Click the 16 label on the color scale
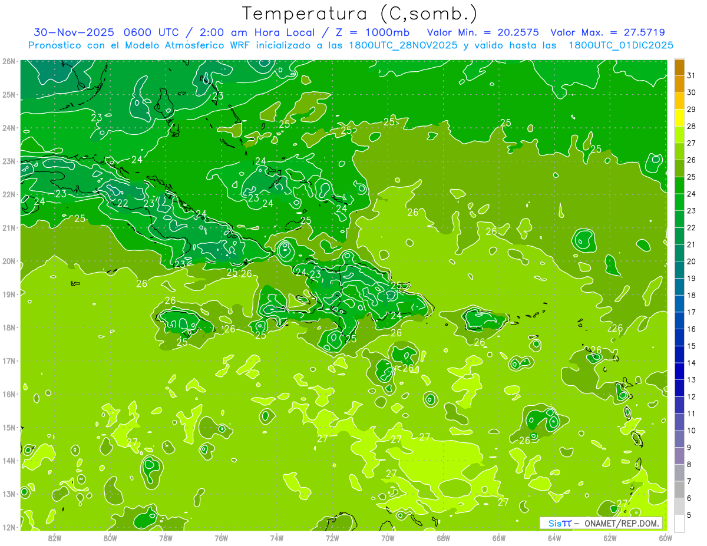 click(691, 329)
